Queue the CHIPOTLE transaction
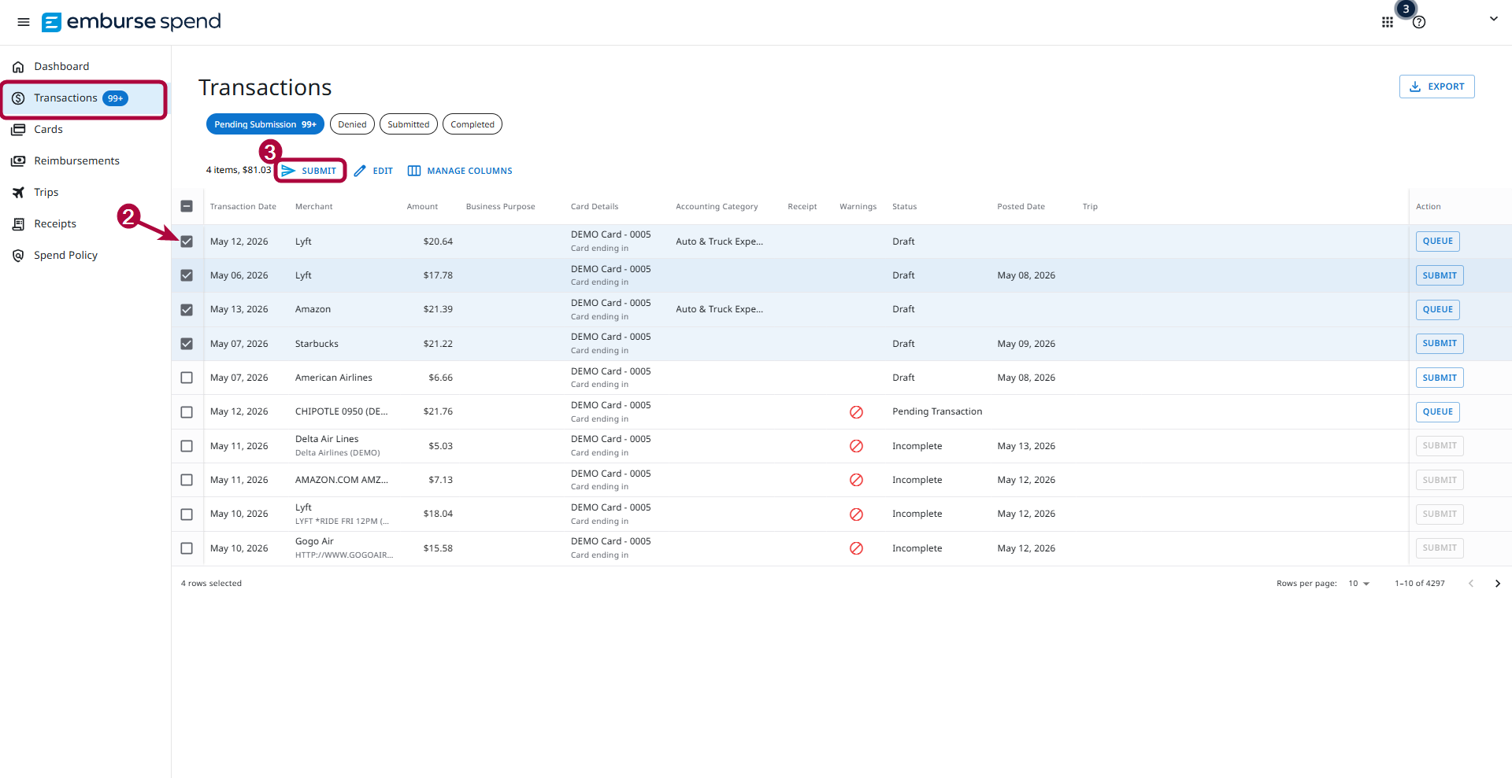1512x778 pixels. point(1437,412)
